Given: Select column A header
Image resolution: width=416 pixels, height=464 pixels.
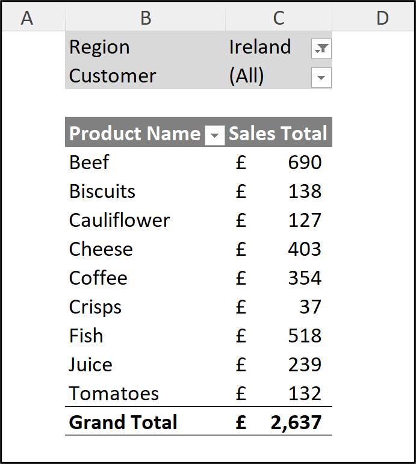Looking at the screenshot, I should click(x=26, y=18).
